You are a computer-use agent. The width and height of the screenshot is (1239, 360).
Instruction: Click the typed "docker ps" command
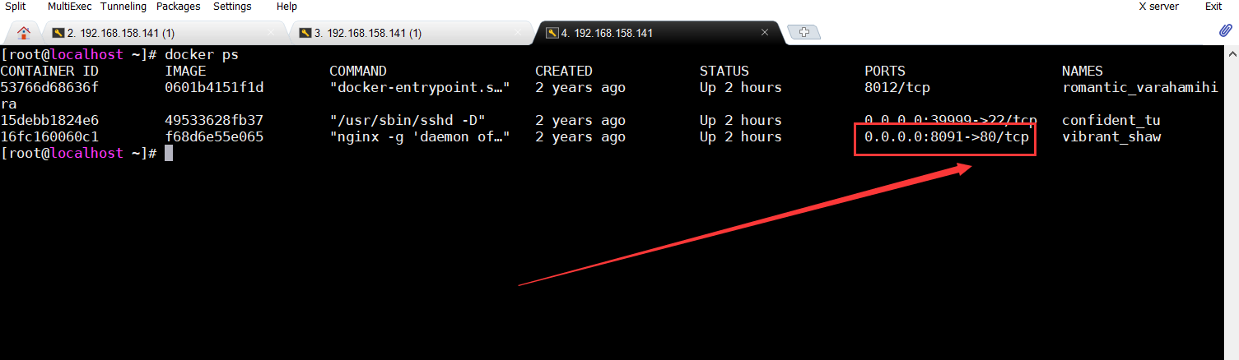(202, 54)
